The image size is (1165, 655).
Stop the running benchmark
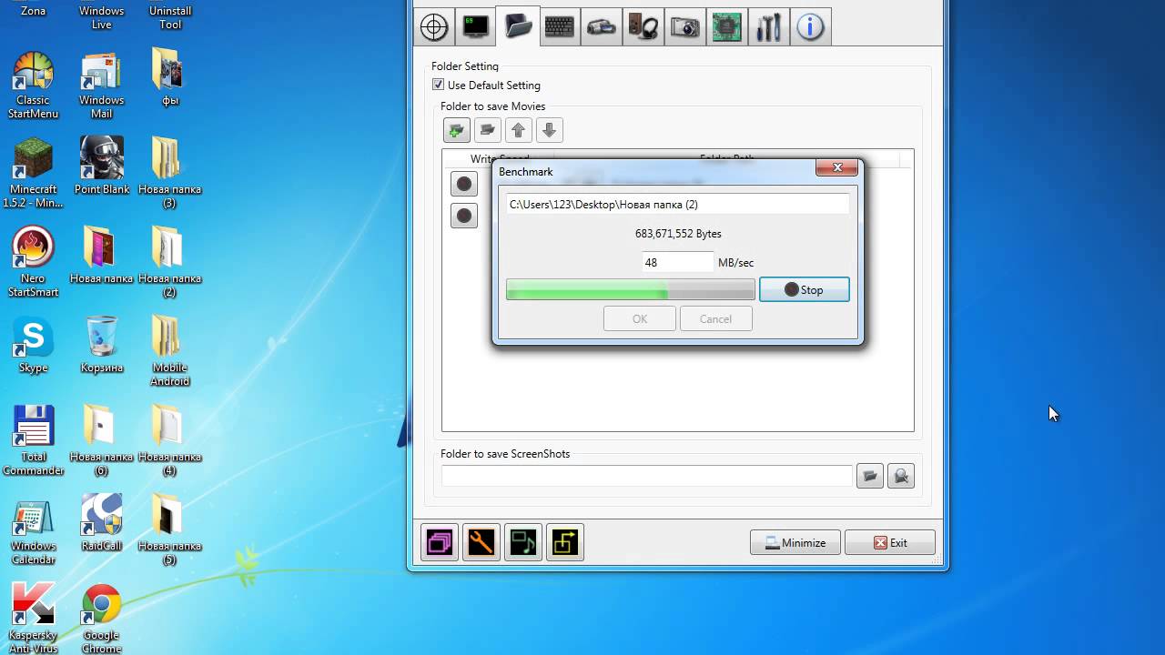805,289
